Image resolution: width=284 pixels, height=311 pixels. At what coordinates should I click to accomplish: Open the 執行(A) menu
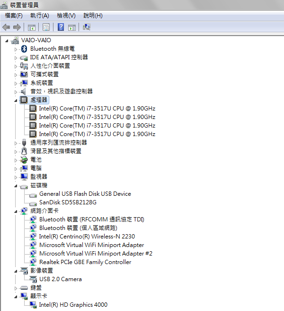(x=40, y=16)
